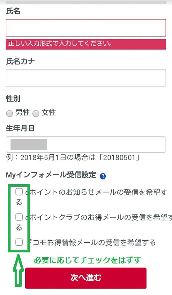Focus the 氏名 input field

pyautogui.click(x=86, y=28)
